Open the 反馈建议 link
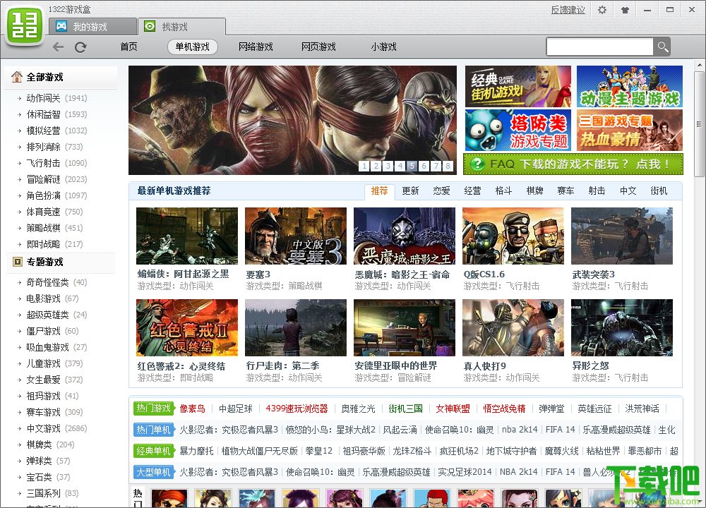706x508 pixels. 568,10
